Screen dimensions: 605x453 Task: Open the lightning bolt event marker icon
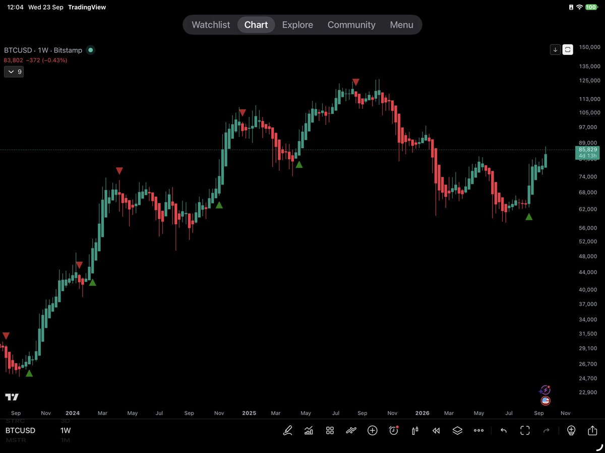545,390
